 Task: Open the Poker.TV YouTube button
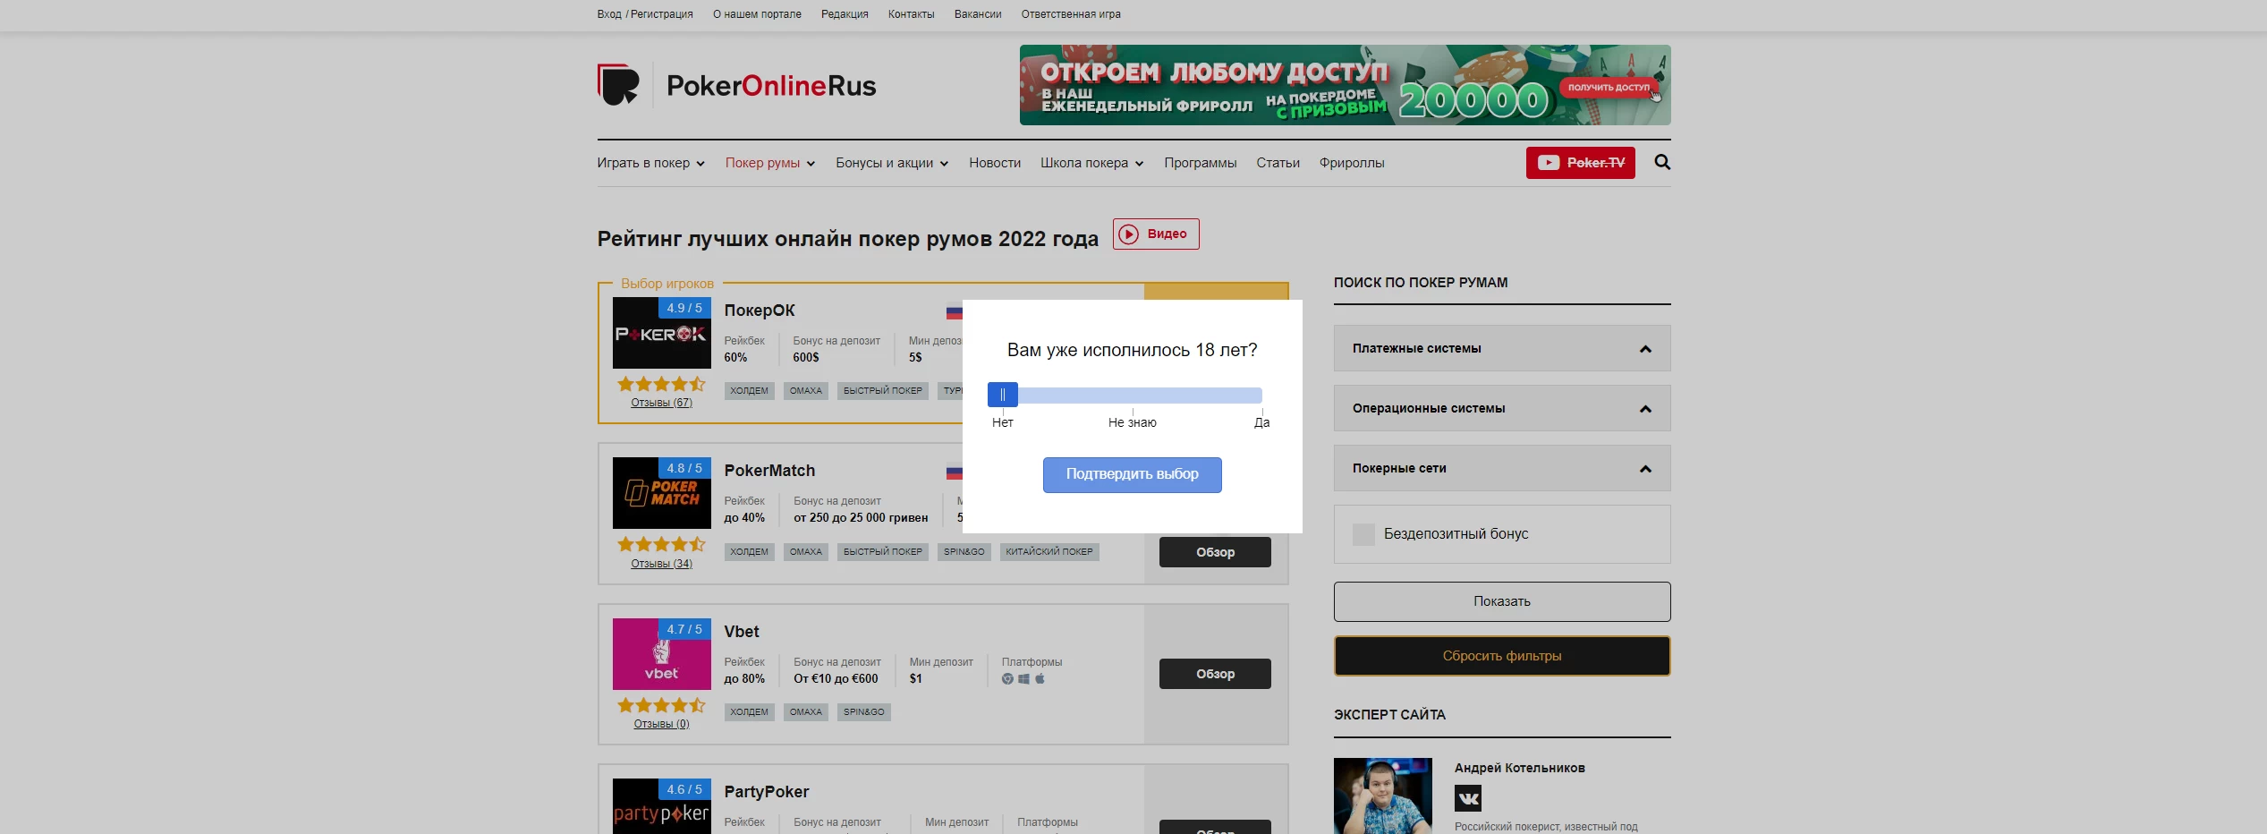(1580, 163)
